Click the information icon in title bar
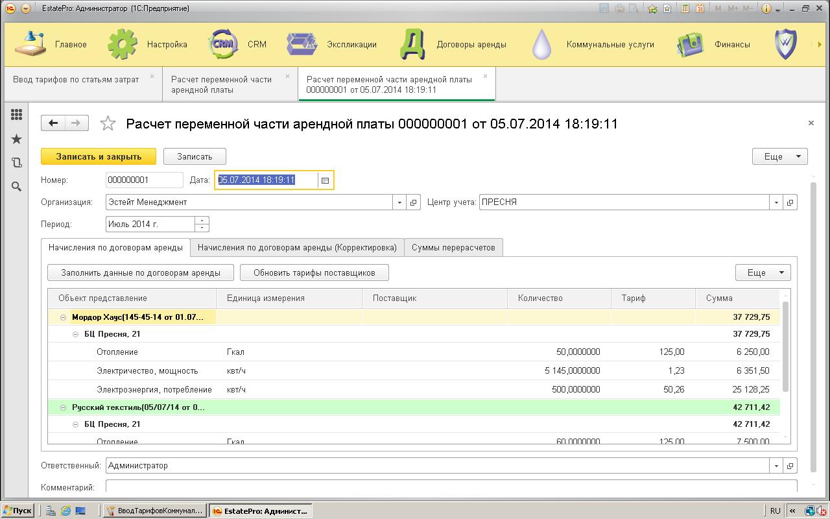 766,8
